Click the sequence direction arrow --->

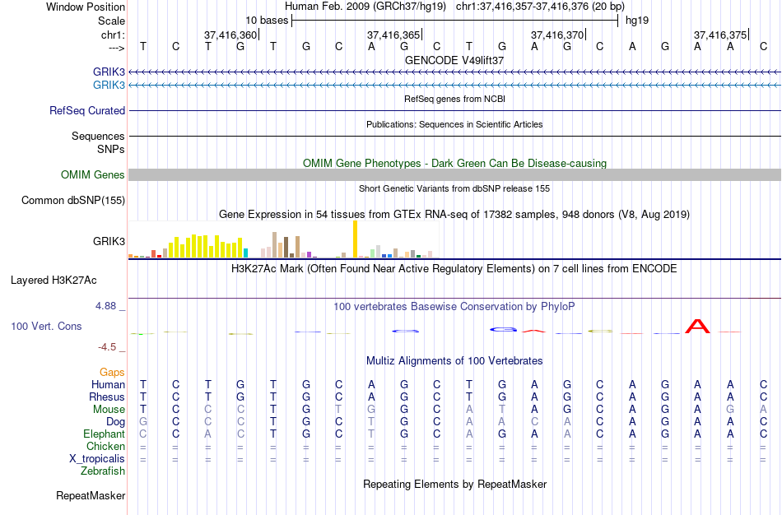pos(116,48)
